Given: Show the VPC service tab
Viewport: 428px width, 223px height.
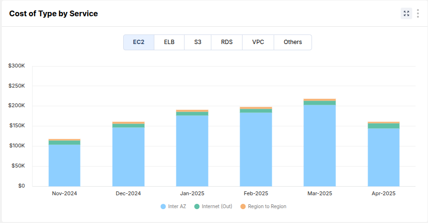Looking at the screenshot, I should click(258, 42).
